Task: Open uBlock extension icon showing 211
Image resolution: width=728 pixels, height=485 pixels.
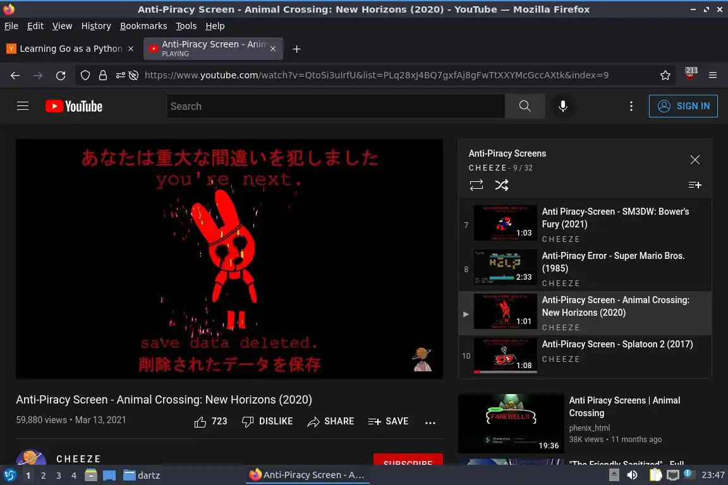Action: [x=690, y=75]
